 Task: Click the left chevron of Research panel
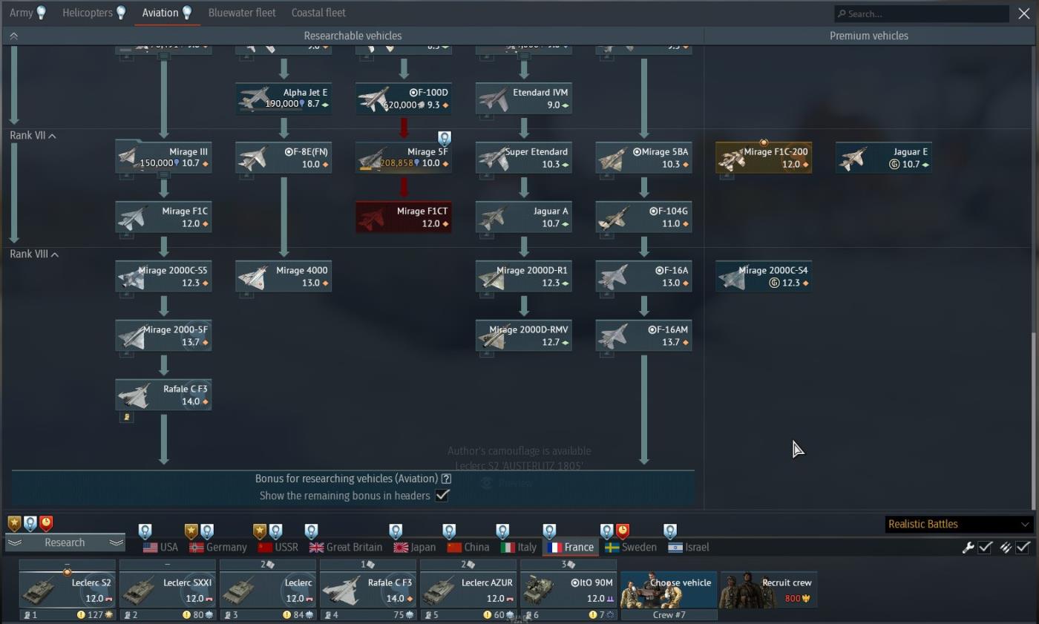pyautogui.click(x=13, y=542)
